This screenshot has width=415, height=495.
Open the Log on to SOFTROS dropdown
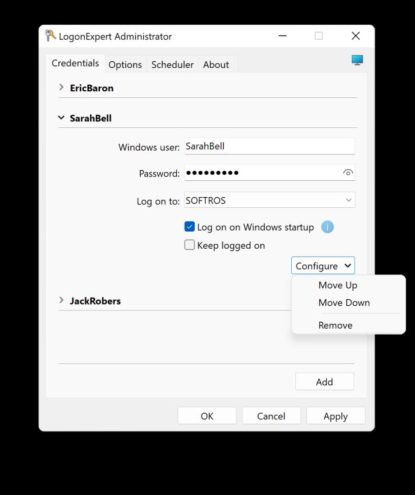269,200
